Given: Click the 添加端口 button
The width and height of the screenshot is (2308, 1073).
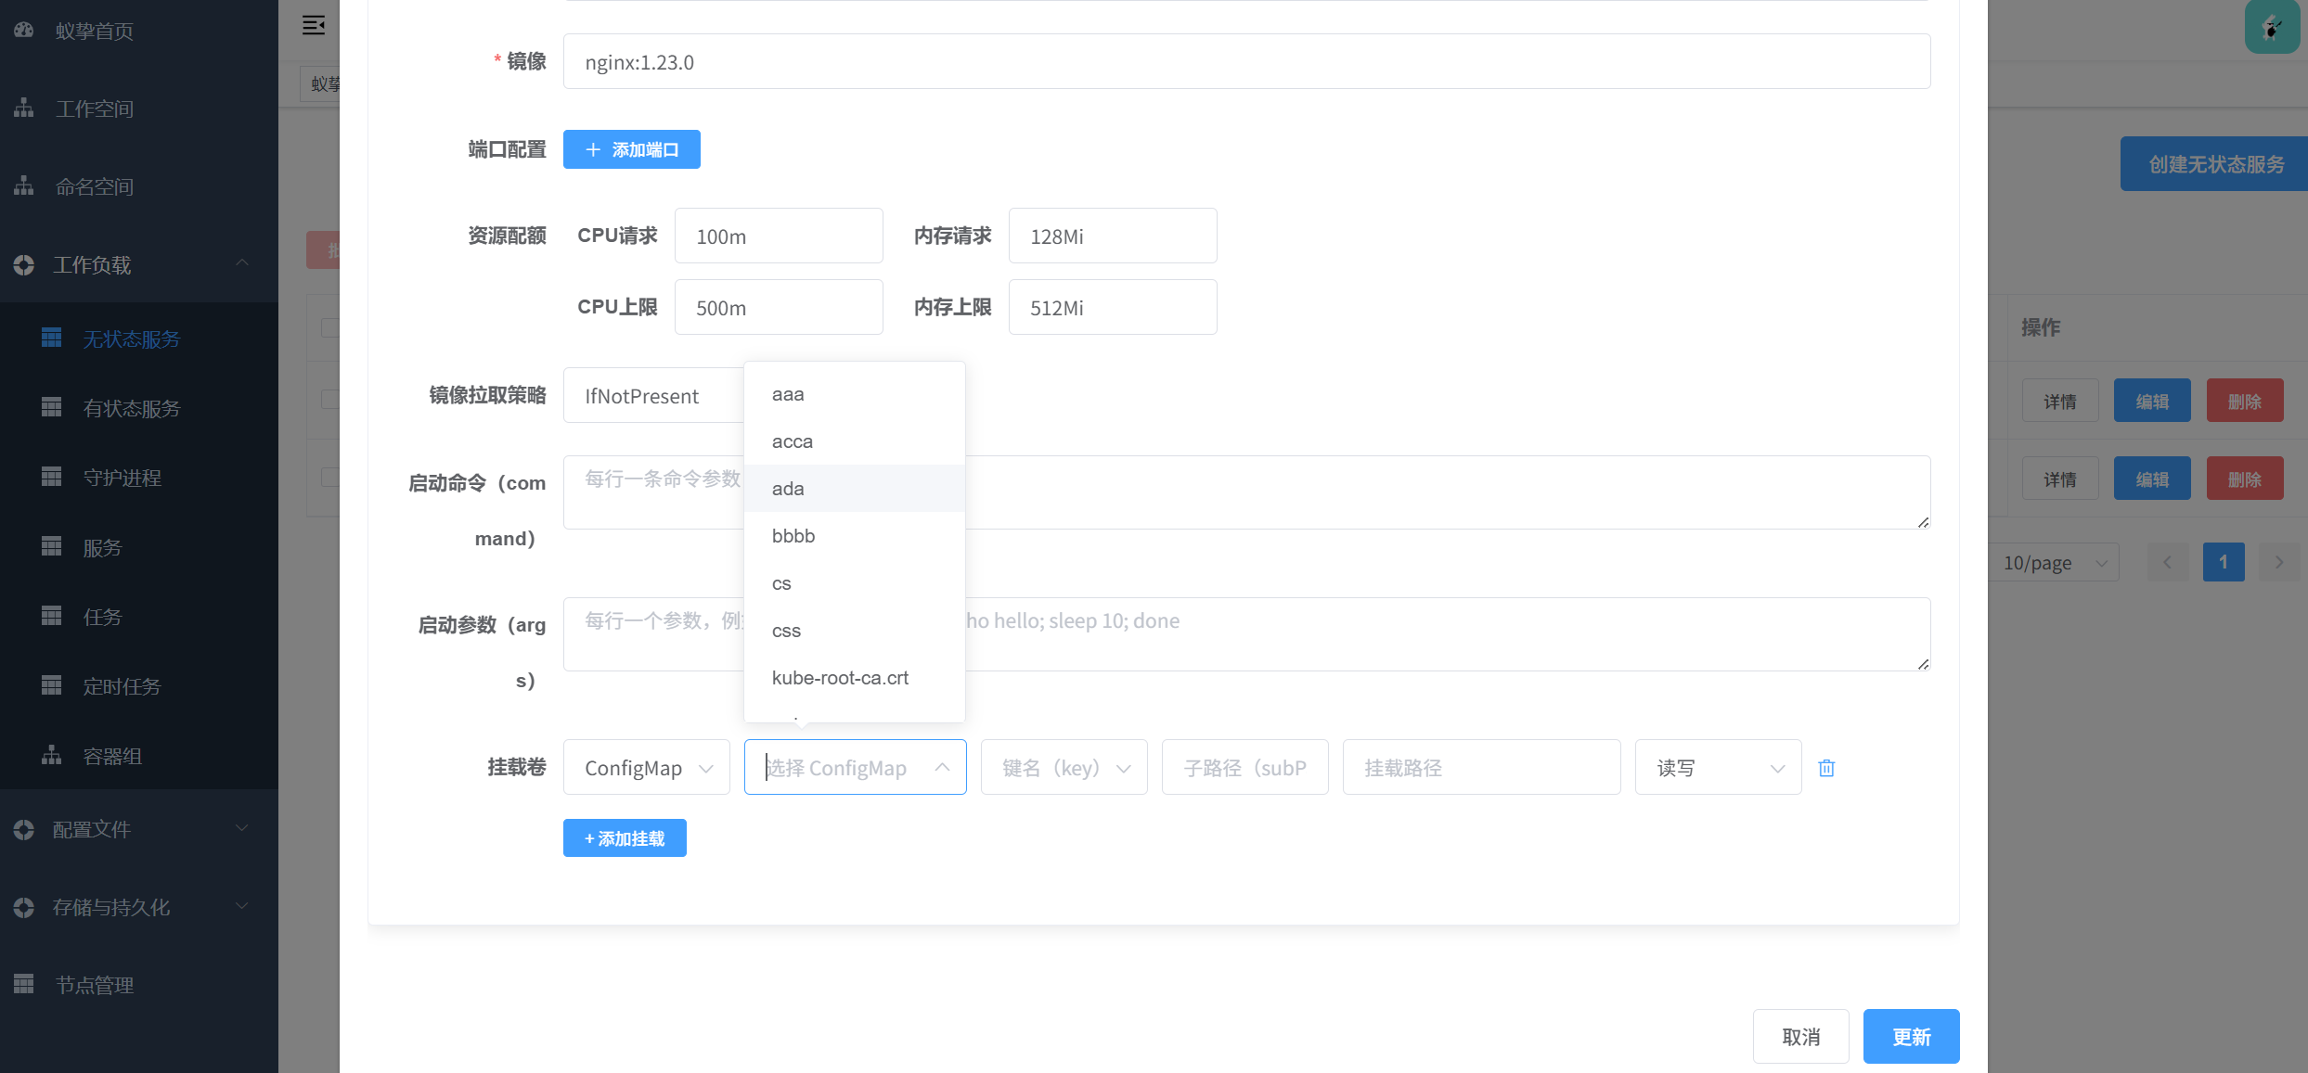Looking at the screenshot, I should (x=631, y=149).
